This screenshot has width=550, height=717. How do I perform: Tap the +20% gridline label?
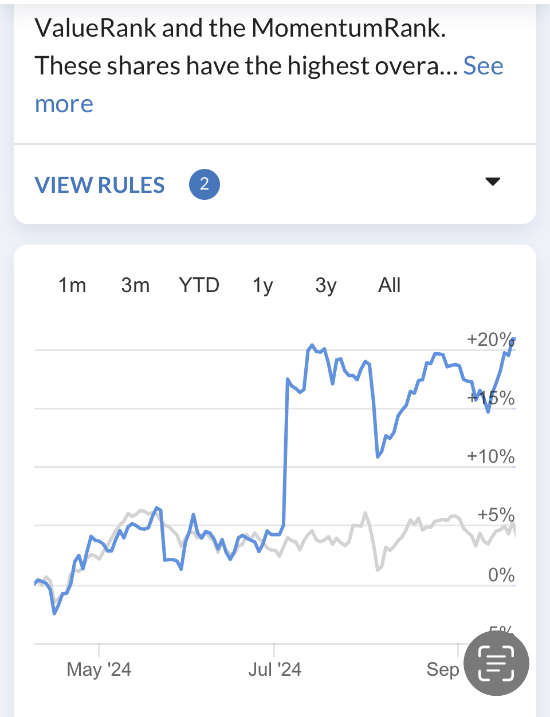point(490,339)
